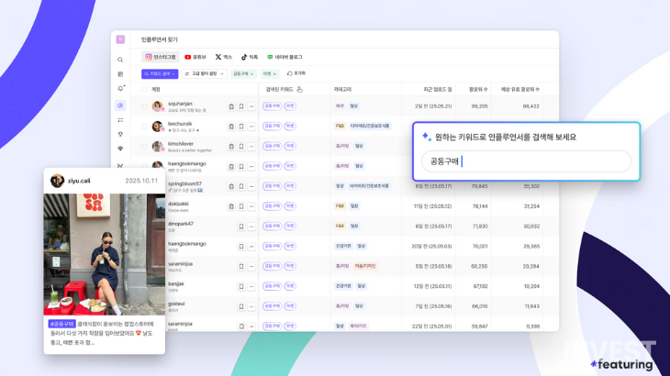Select the leechunsik row checkbox
The height and width of the screenshot is (376, 670).
[x=143, y=126]
